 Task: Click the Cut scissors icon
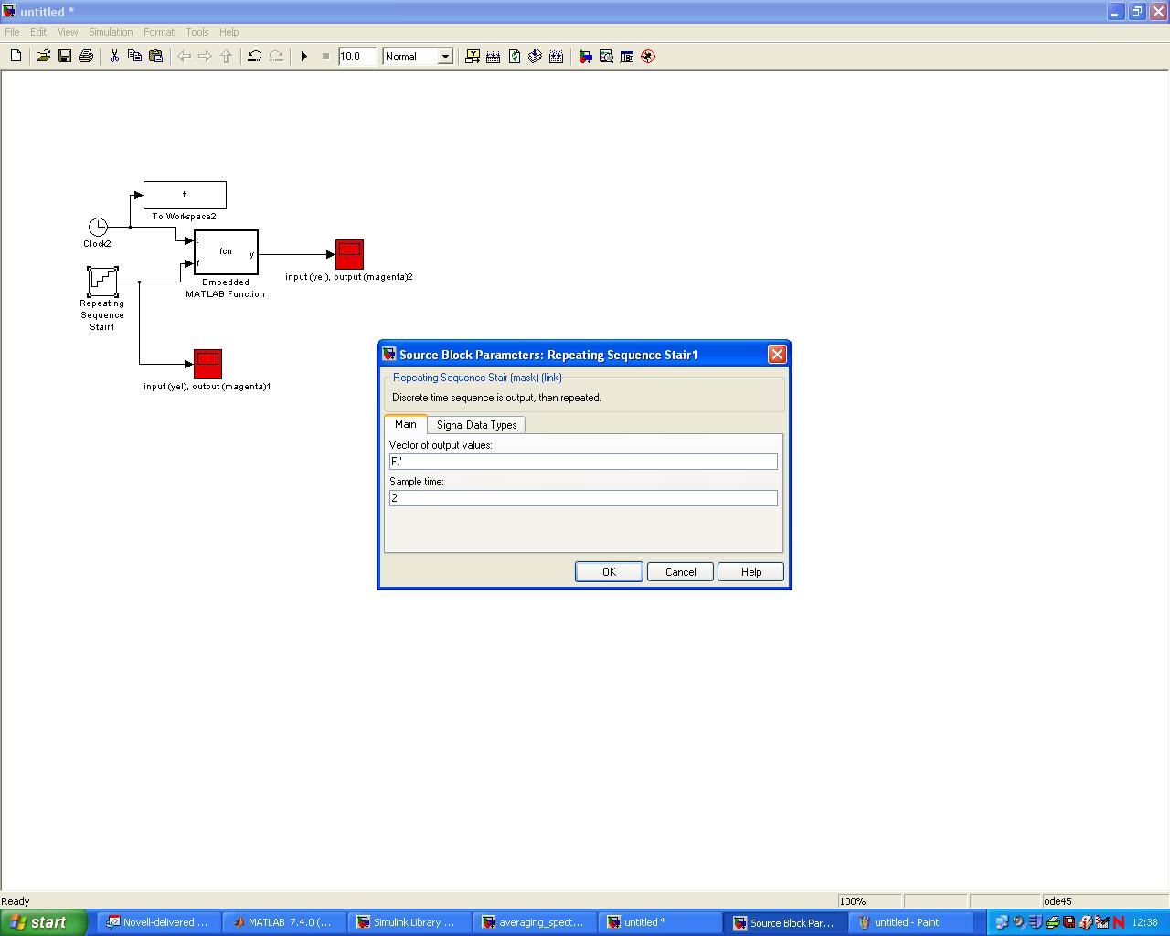[114, 57]
